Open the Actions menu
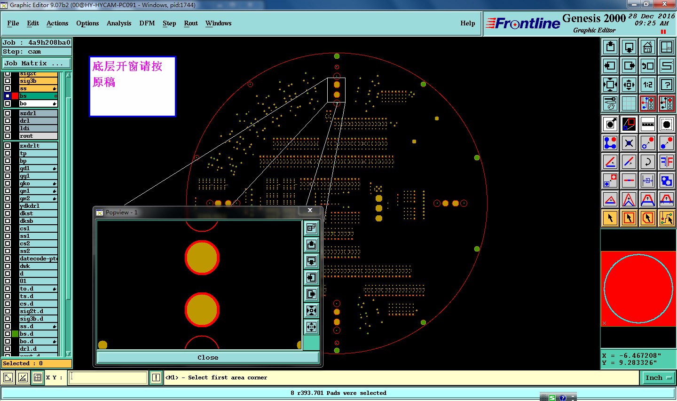 pyautogui.click(x=57, y=23)
